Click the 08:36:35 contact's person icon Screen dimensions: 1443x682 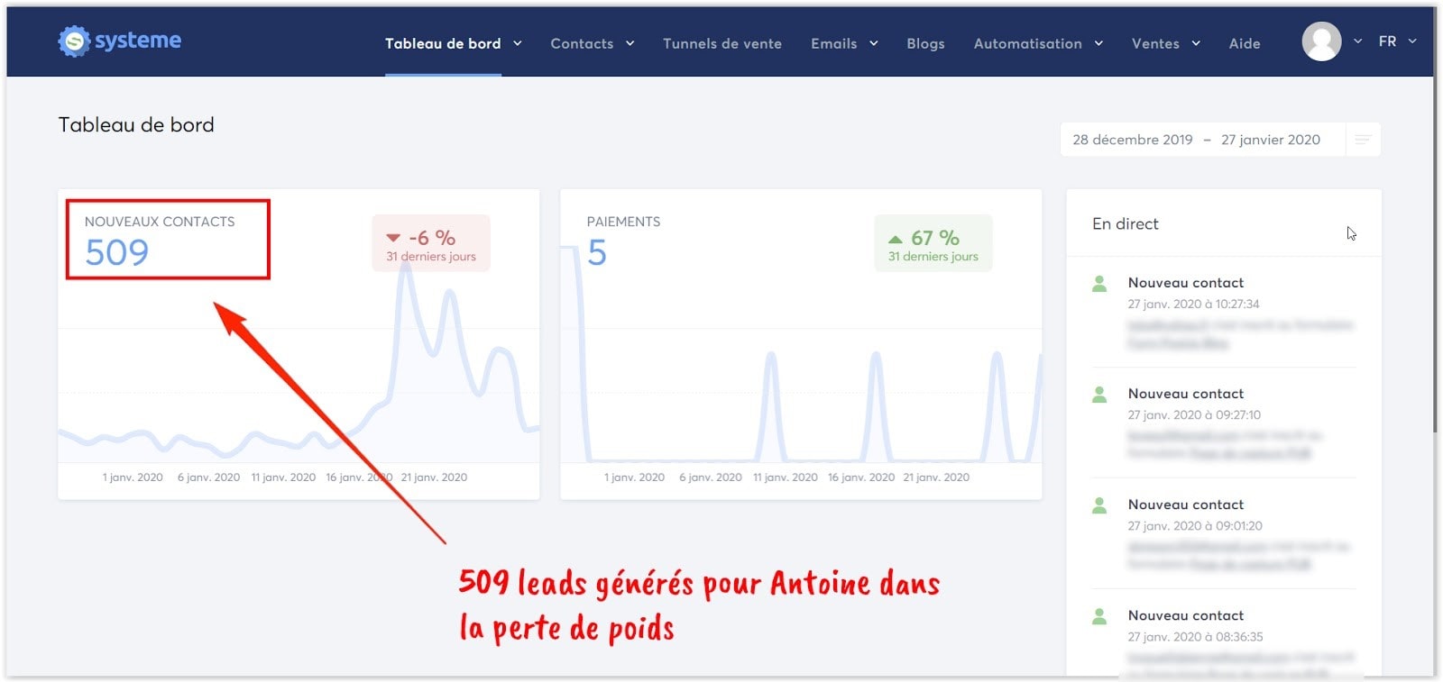click(1099, 616)
